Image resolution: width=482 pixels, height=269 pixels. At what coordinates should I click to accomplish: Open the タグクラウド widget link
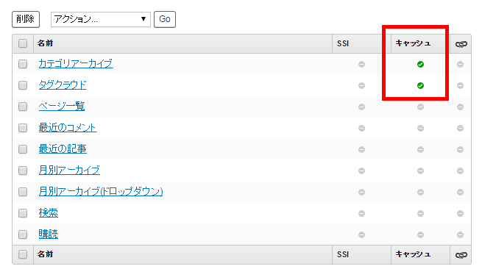tap(63, 85)
